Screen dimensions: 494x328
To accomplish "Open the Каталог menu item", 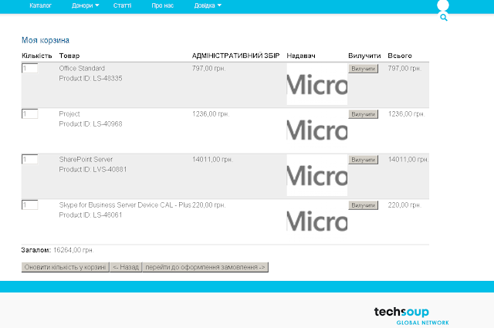I will point(40,5).
